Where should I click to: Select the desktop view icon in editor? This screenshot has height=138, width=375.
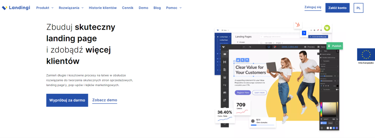(x=268, y=47)
